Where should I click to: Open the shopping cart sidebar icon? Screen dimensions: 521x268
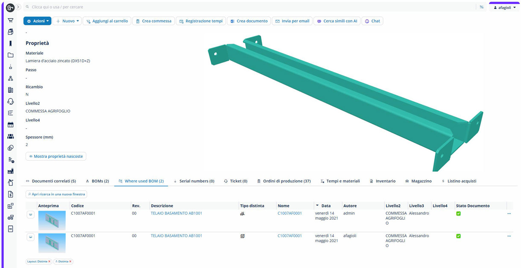point(11,20)
